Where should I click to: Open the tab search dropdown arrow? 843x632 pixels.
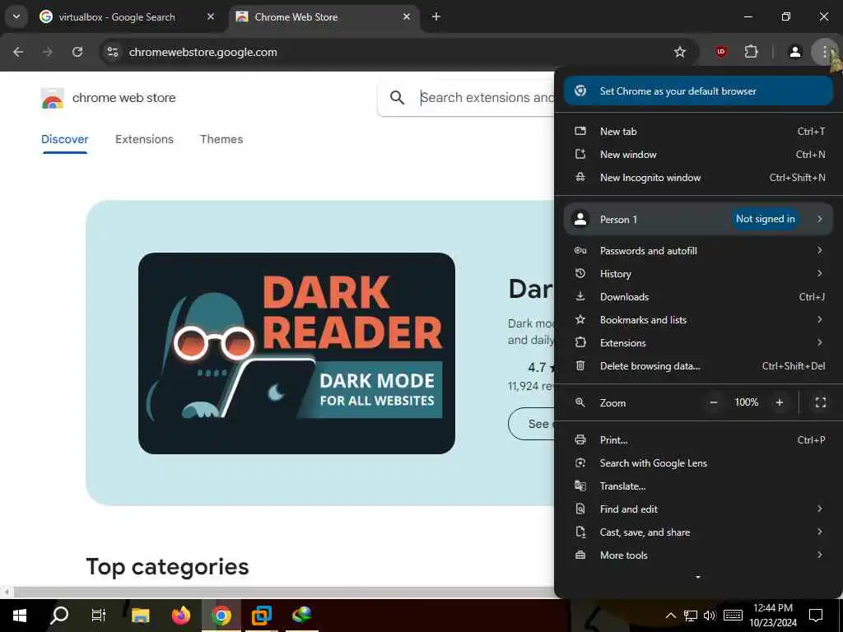[16, 16]
